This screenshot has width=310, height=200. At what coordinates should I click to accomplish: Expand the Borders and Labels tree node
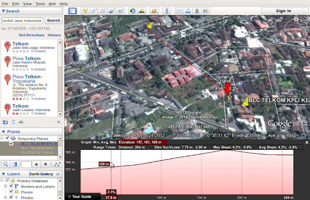5,186
